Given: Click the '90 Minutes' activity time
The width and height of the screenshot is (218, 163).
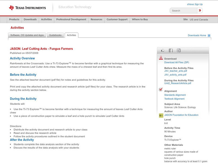Looking at the screenshot, I should pyautogui.click(x=170, y=132).
